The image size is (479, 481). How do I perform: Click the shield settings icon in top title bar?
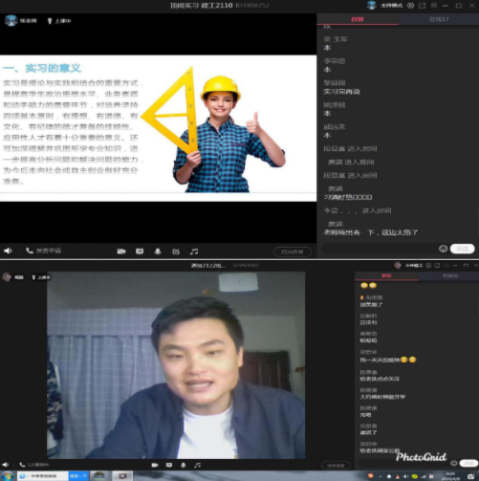click(411, 6)
